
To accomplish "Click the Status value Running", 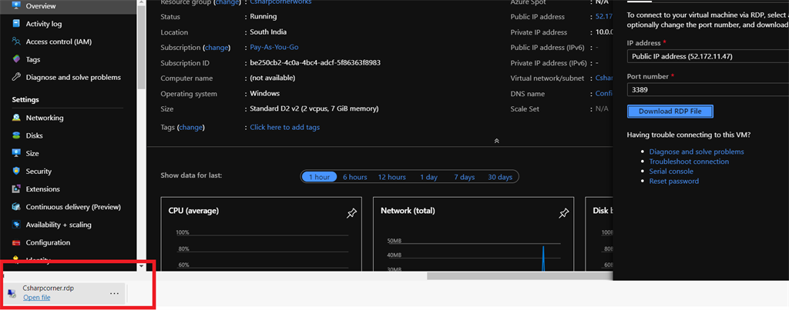I will [x=264, y=17].
